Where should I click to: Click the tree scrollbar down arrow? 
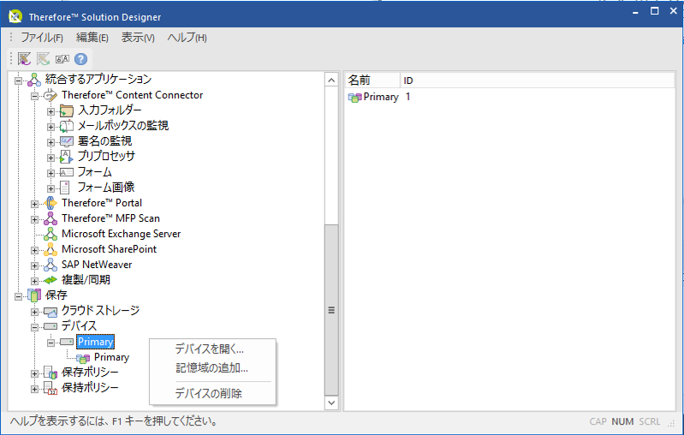click(331, 402)
